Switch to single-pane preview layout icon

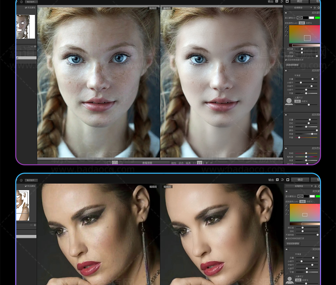109,163
